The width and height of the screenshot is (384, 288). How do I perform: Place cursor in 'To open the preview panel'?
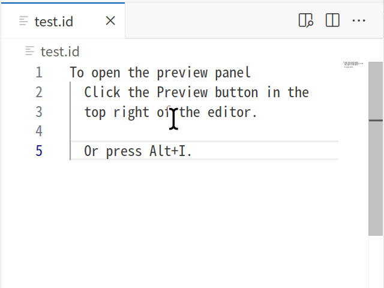click(160, 73)
